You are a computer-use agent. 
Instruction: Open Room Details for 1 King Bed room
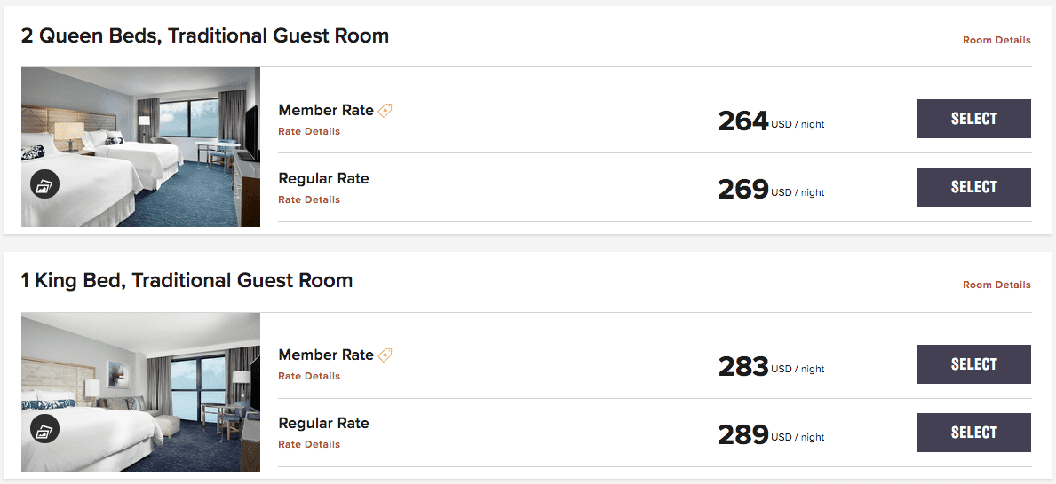tap(996, 285)
